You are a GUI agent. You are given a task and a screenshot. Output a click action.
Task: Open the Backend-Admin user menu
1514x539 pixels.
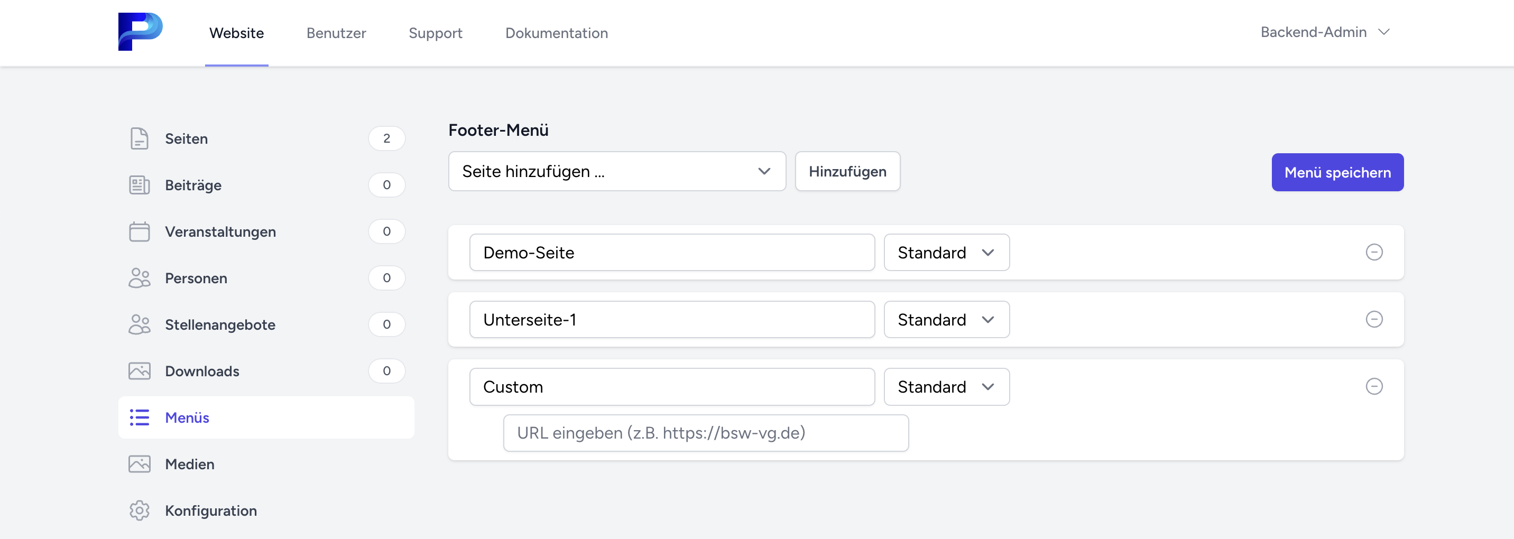pyautogui.click(x=1325, y=32)
